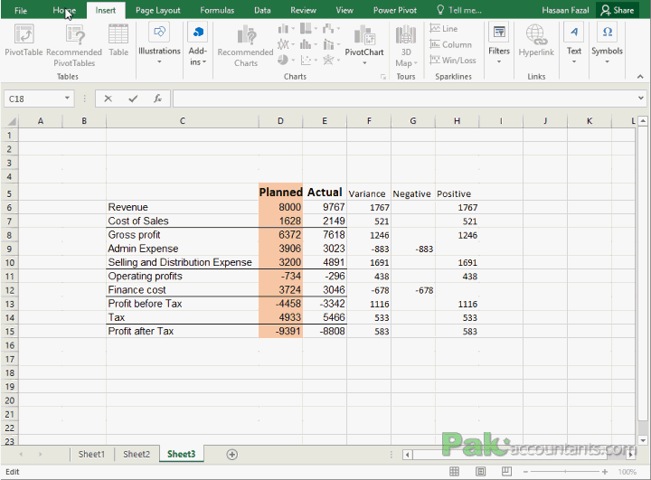Insert a Table

[x=118, y=41]
